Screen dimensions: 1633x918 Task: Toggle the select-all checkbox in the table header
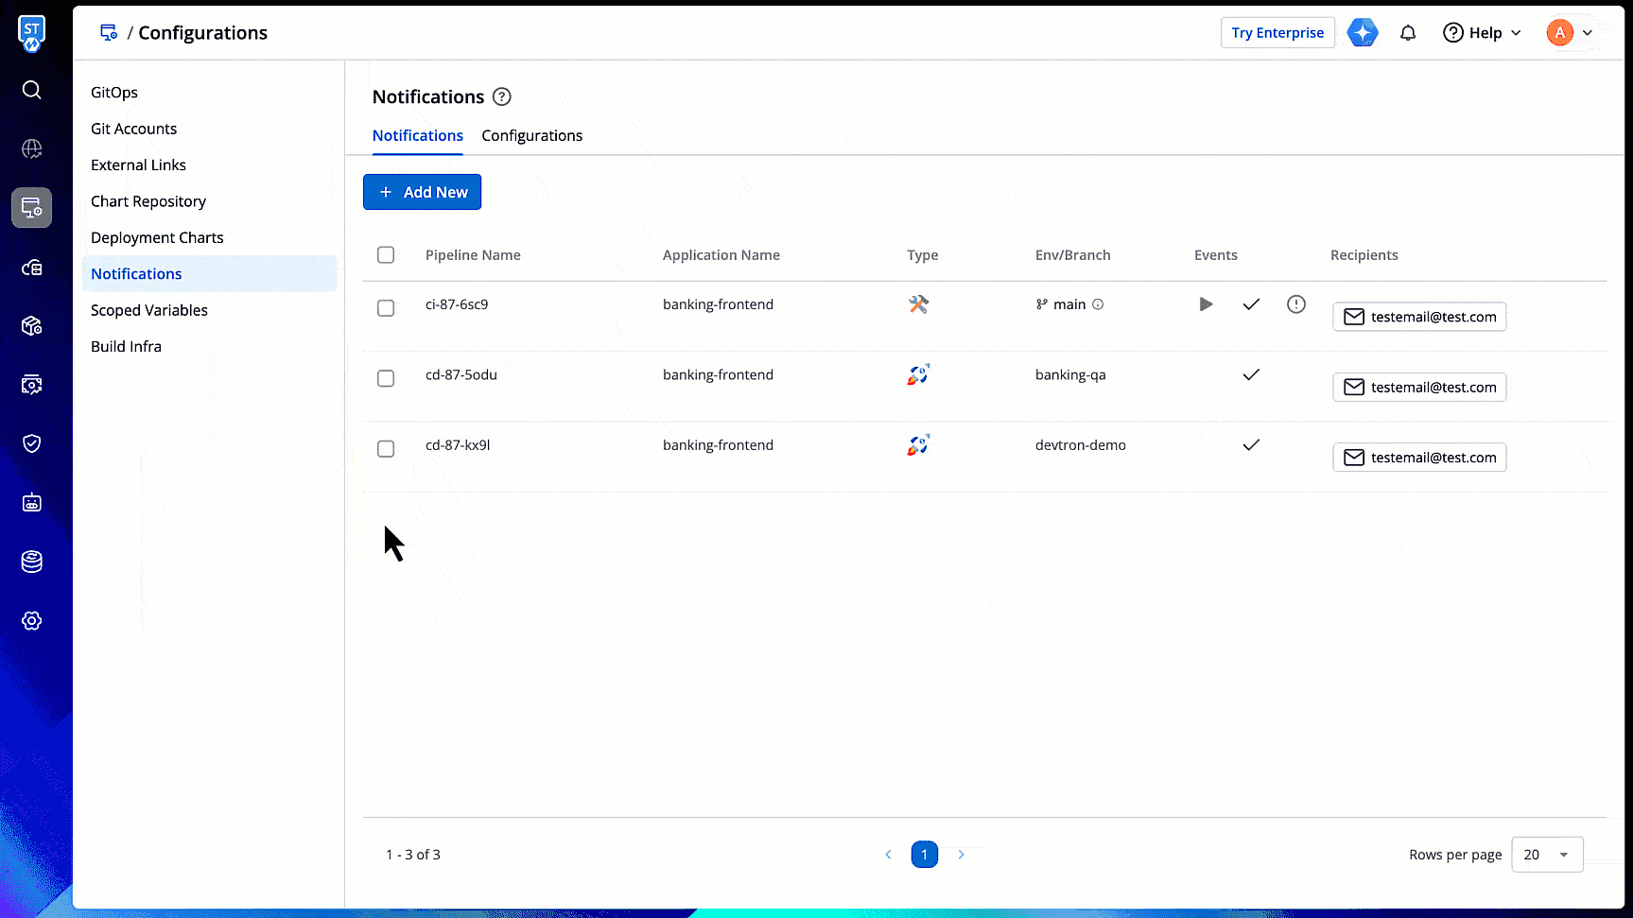[x=386, y=255]
